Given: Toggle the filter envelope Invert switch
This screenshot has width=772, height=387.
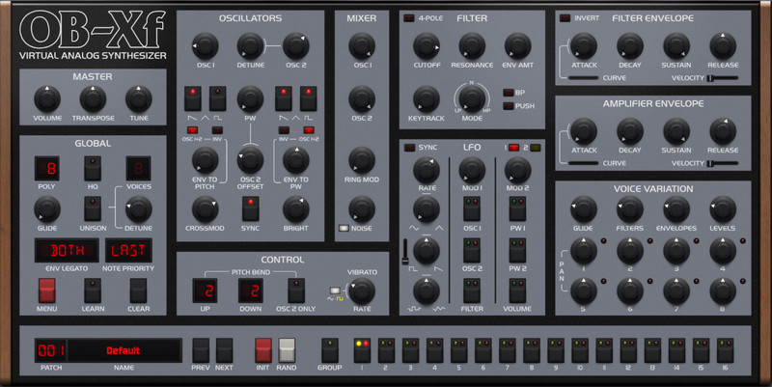Looking at the screenshot, I should [565, 18].
